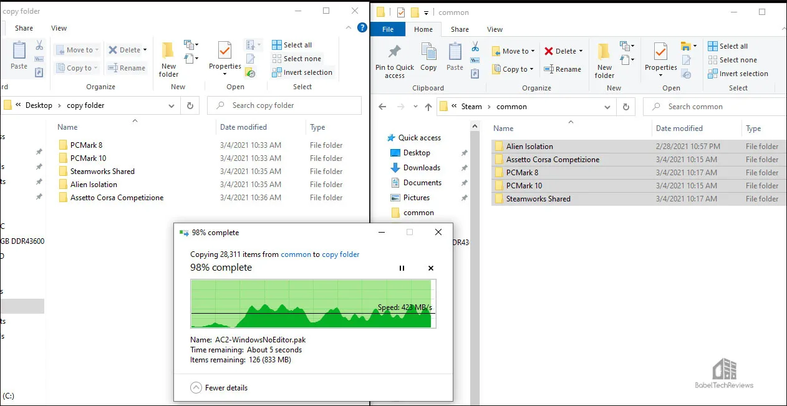Click Search common field
Screen dimensions: 787x406
point(715,107)
